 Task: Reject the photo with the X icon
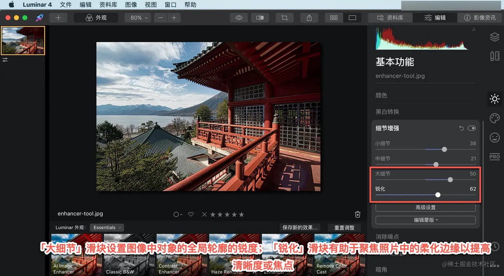[x=204, y=214]
